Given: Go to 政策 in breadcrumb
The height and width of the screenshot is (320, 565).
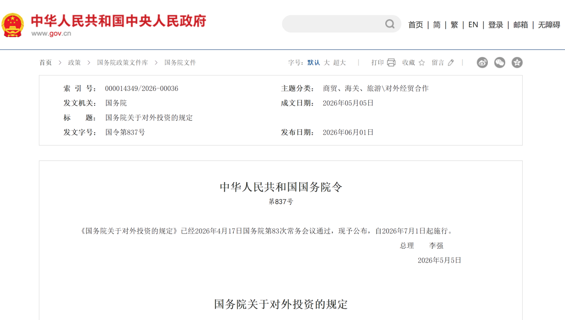Looking at the screenshot, I should click(74, 62).
